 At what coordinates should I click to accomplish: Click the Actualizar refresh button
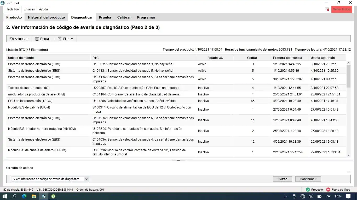point(19,39)
